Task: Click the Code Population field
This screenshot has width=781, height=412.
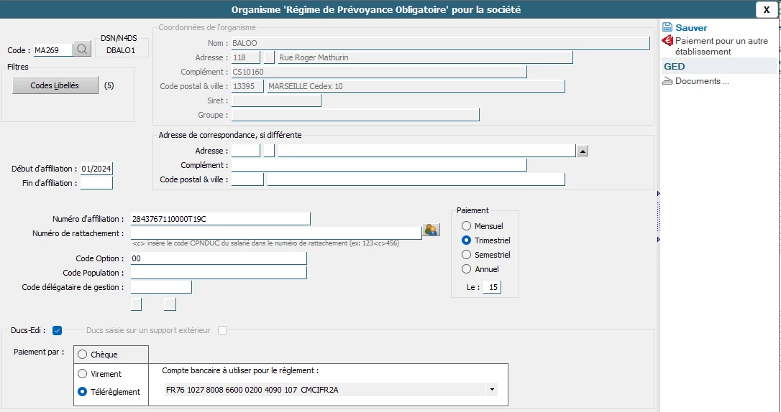Action: 219,273
